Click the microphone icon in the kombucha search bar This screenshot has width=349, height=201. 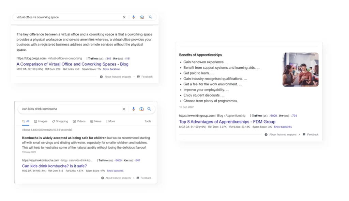pos(133,109)
